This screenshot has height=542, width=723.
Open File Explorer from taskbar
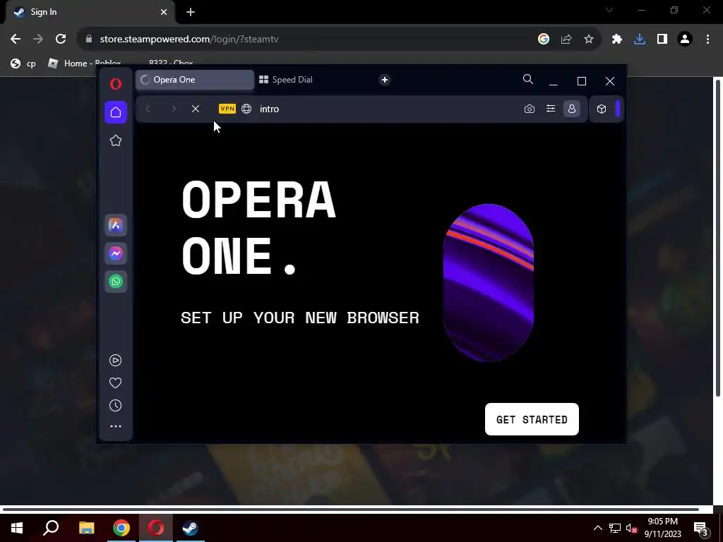click(x=86, y=528)
